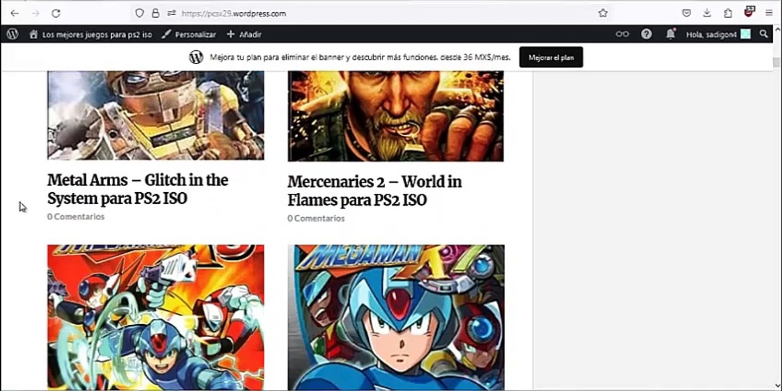This screenshot has height=391, width=782.
Task: Go back using the browser back arrow
Action: pos(15,14)
